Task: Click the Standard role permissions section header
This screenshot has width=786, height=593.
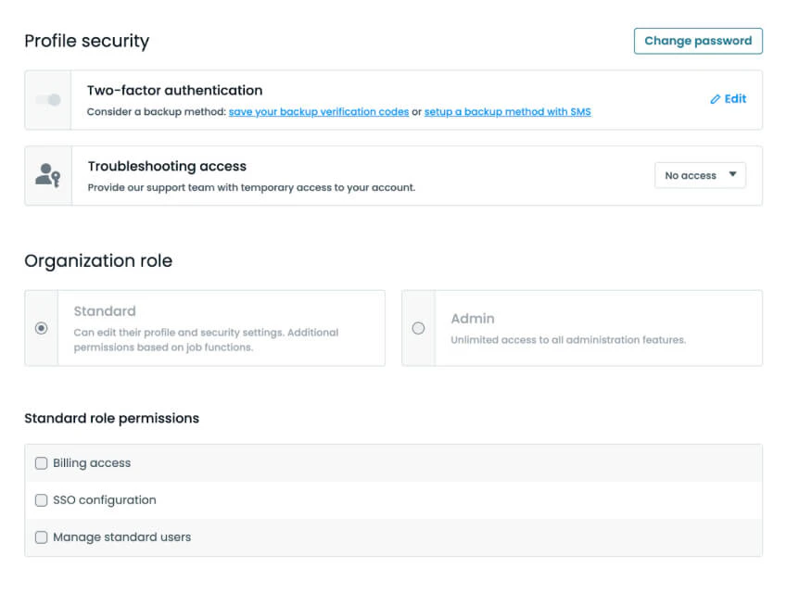Action: pyautogui.click(x=111, y=418)
